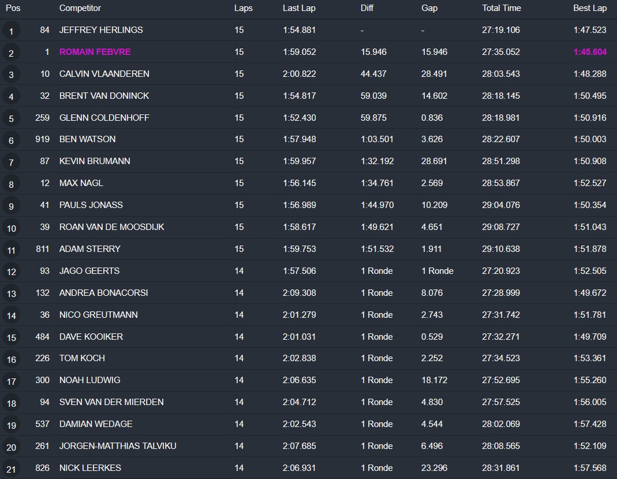Select competitor Calvin Vlaanderen
This screenshot has height=479, width=617.
pyautogui.click(x=104, y=74)
